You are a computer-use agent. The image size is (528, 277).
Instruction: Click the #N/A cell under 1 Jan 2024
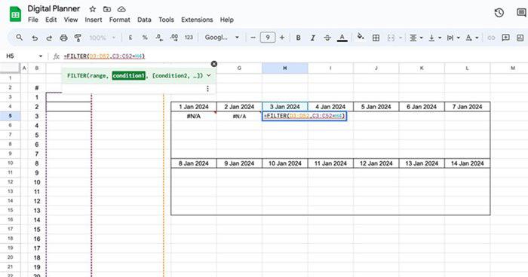click(x=194, y=116)
